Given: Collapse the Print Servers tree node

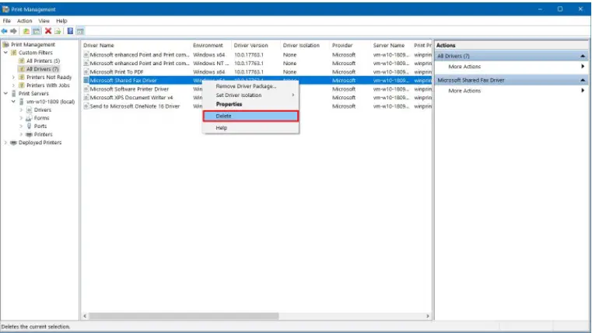Looking at the screenshot, I should [5, 93].
